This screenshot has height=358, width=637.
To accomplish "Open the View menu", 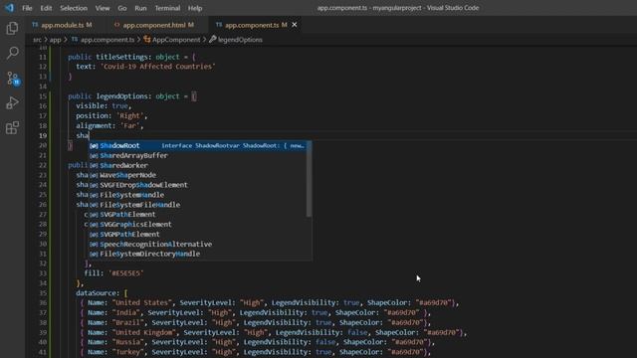I will [103, 8].
